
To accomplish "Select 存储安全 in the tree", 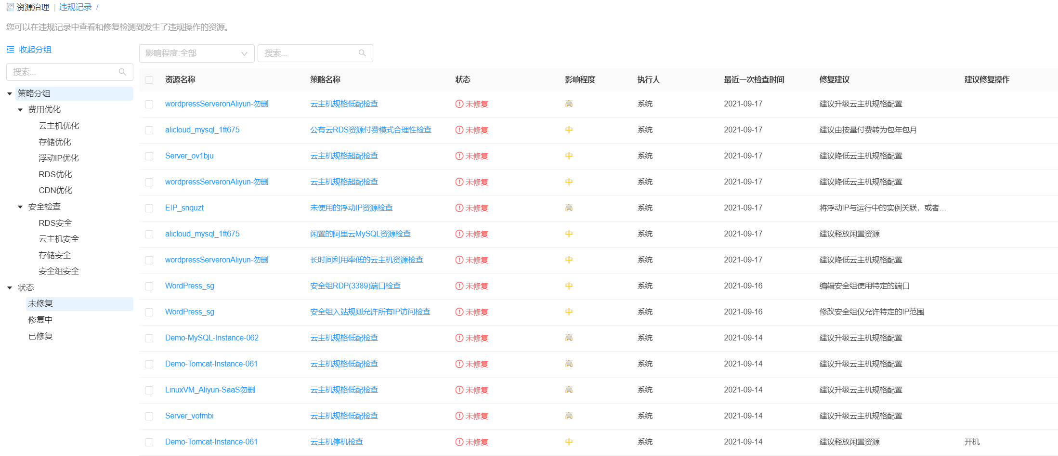I will 55,255.
